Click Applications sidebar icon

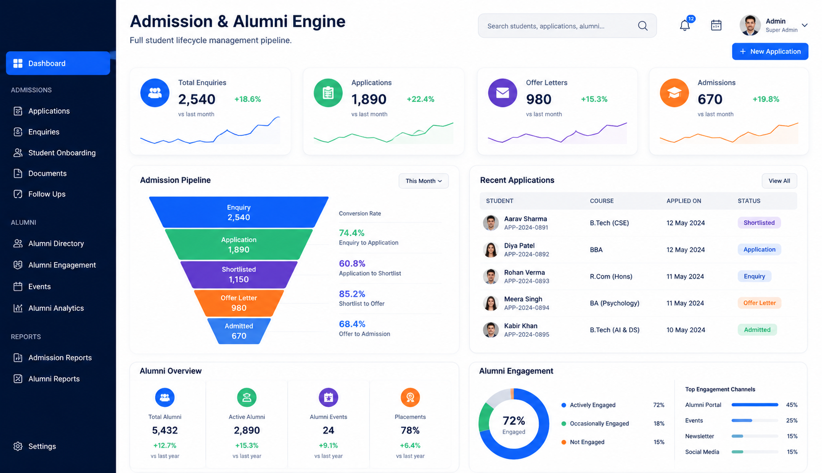pos(18,111)
